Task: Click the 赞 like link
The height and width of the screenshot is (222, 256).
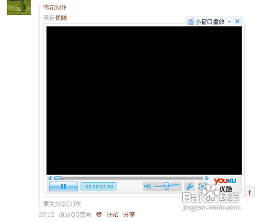Action: coord(99,214)
